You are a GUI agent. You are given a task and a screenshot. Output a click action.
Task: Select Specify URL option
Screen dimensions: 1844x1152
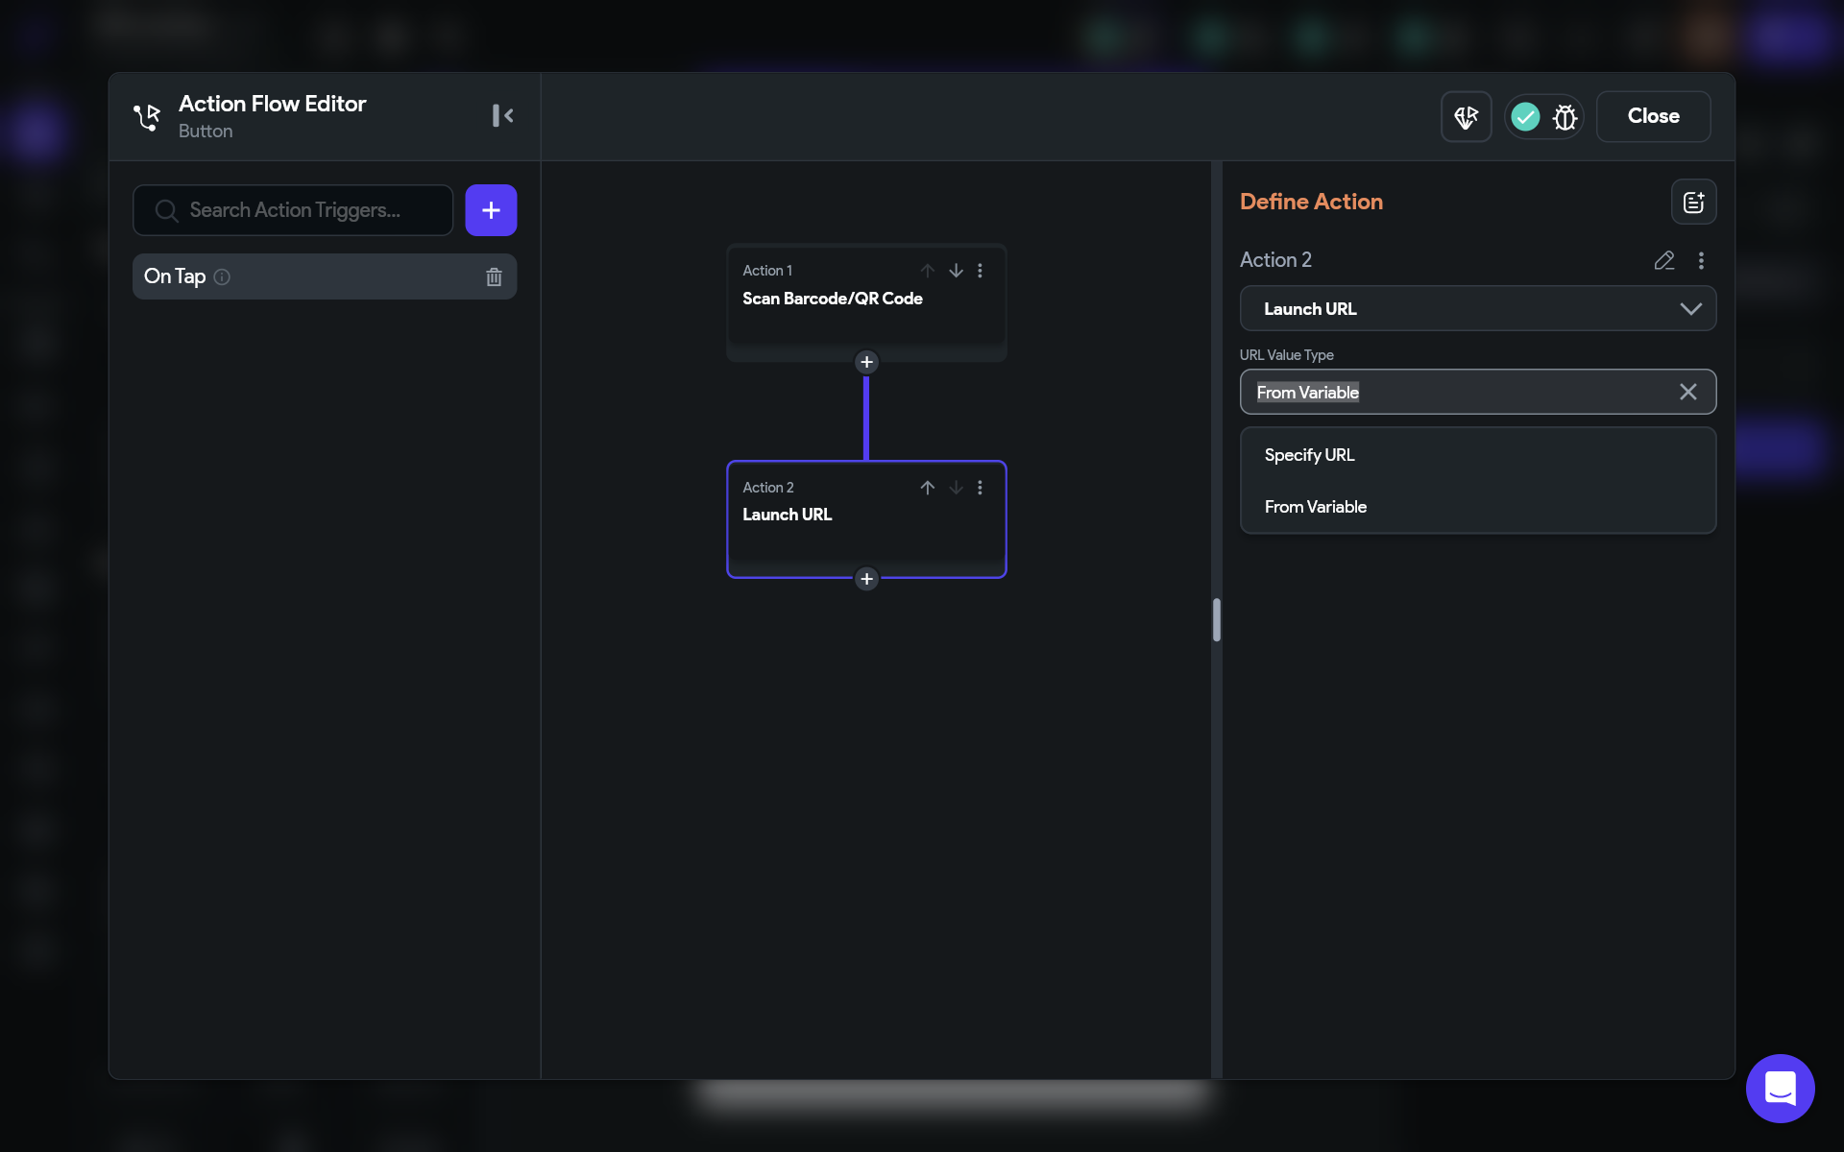tap(1309, 455)
